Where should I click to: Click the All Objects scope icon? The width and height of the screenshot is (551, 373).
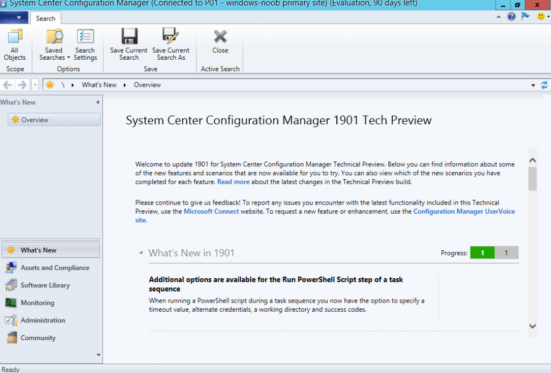(15, 45)
